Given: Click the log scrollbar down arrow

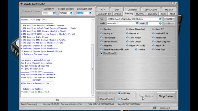Looking at the screenshot, I should [x=93, y=96].
